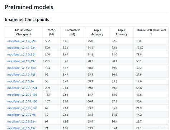Click the Mobile CPU (ms) Pixel 1 header
The width and height of the screenshot is (170, 130).
click(151, 32)
